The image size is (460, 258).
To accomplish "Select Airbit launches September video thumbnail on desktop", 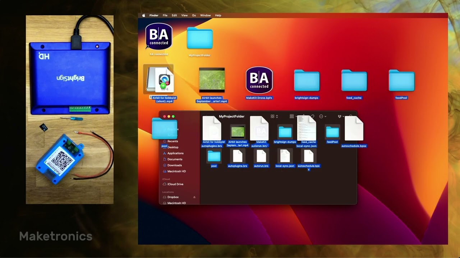I will point(212,80).
